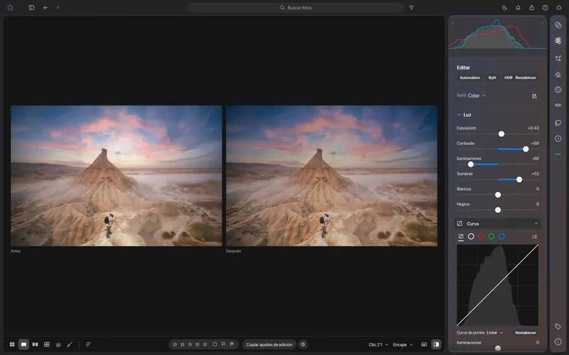Image resolution: width=569 pixels, height=355 pixels.
Task: Click the Exposición slider handle
Action: point(501,134)
